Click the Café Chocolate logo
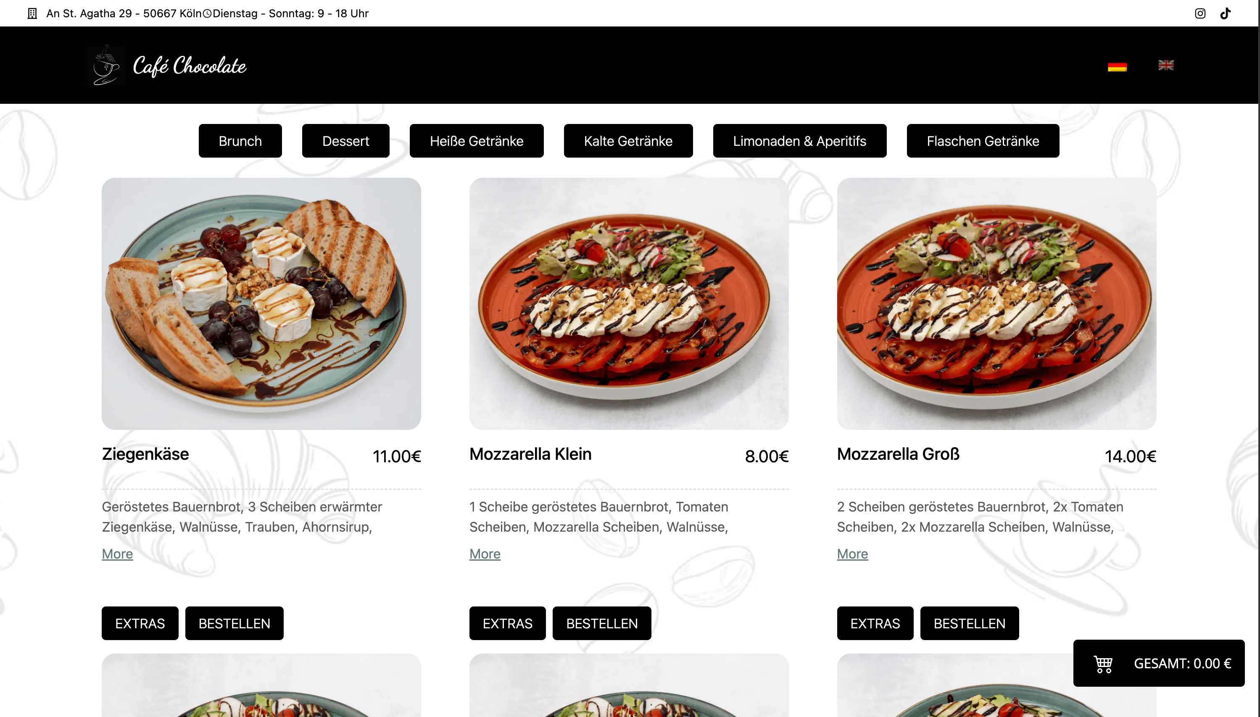The width and height of the screenshot is (1260, 717). pos(166,65)
